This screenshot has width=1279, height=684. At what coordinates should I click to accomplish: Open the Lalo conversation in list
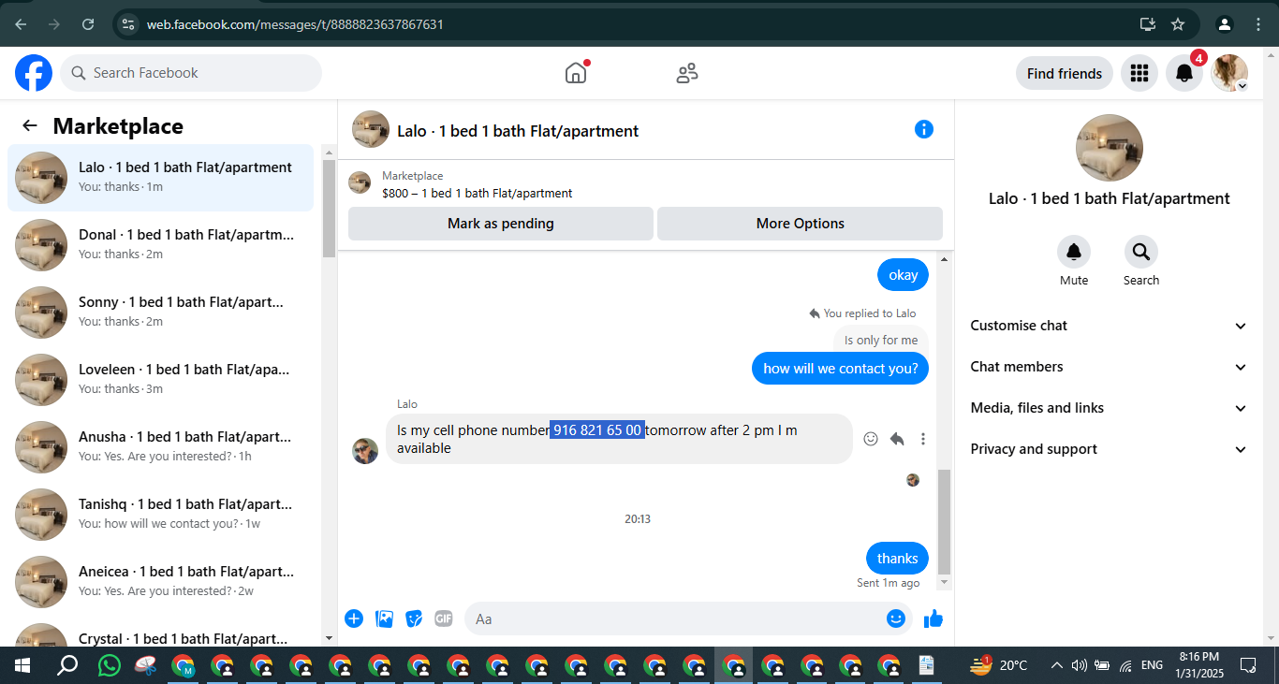pyautogui.click(x=160, y=178)
